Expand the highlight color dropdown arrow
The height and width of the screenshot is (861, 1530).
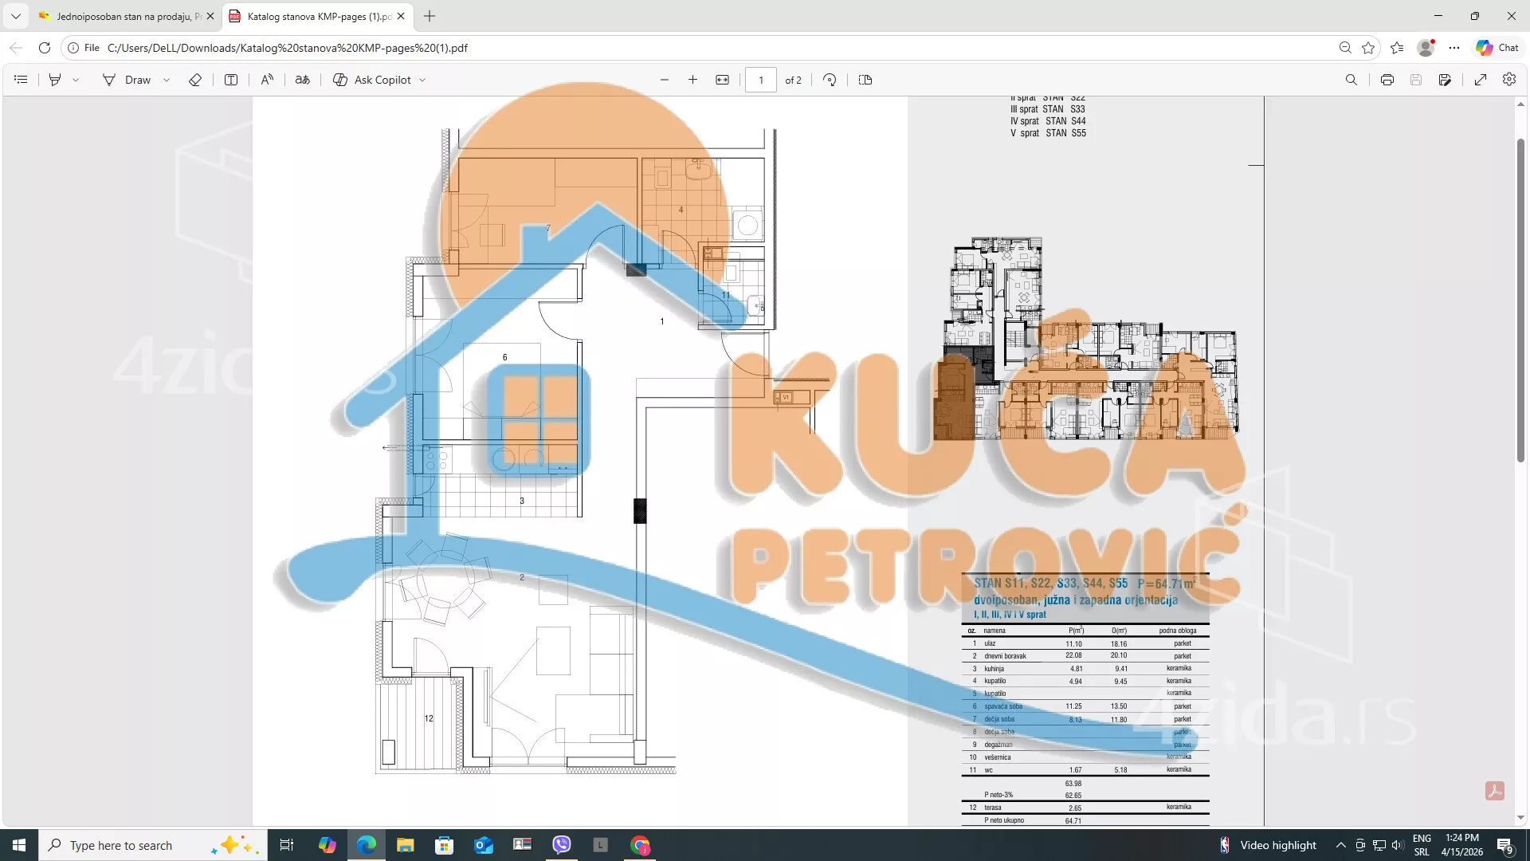click(x=76, y=80)
